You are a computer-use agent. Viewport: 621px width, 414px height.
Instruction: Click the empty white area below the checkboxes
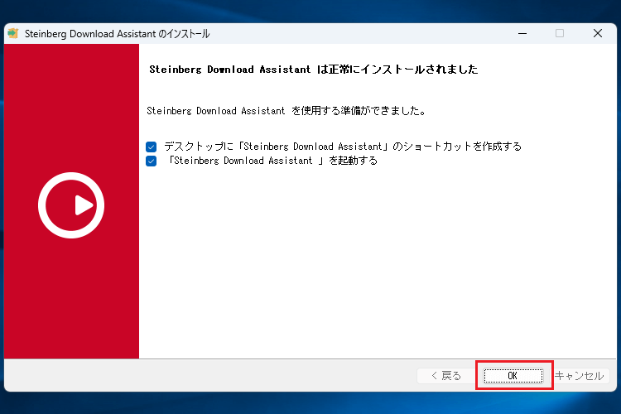(x=373, y=265)
